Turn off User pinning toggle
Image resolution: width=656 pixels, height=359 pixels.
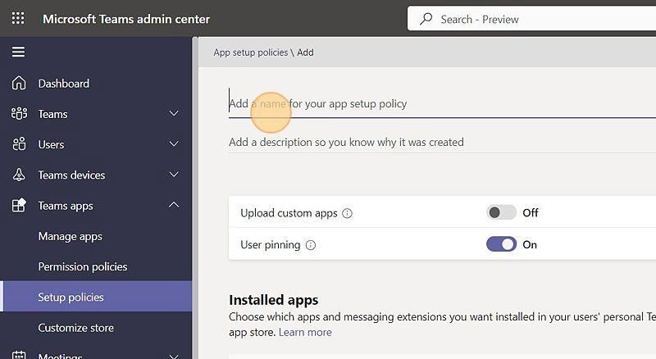tap(501, 244)
